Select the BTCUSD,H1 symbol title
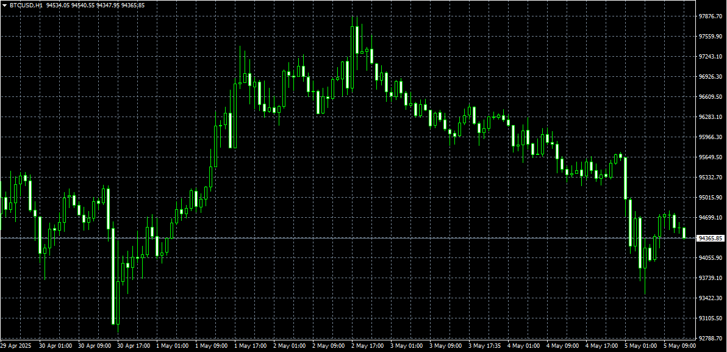The width and height of the screenshot is (727, 352). click(x=25, y=5)
